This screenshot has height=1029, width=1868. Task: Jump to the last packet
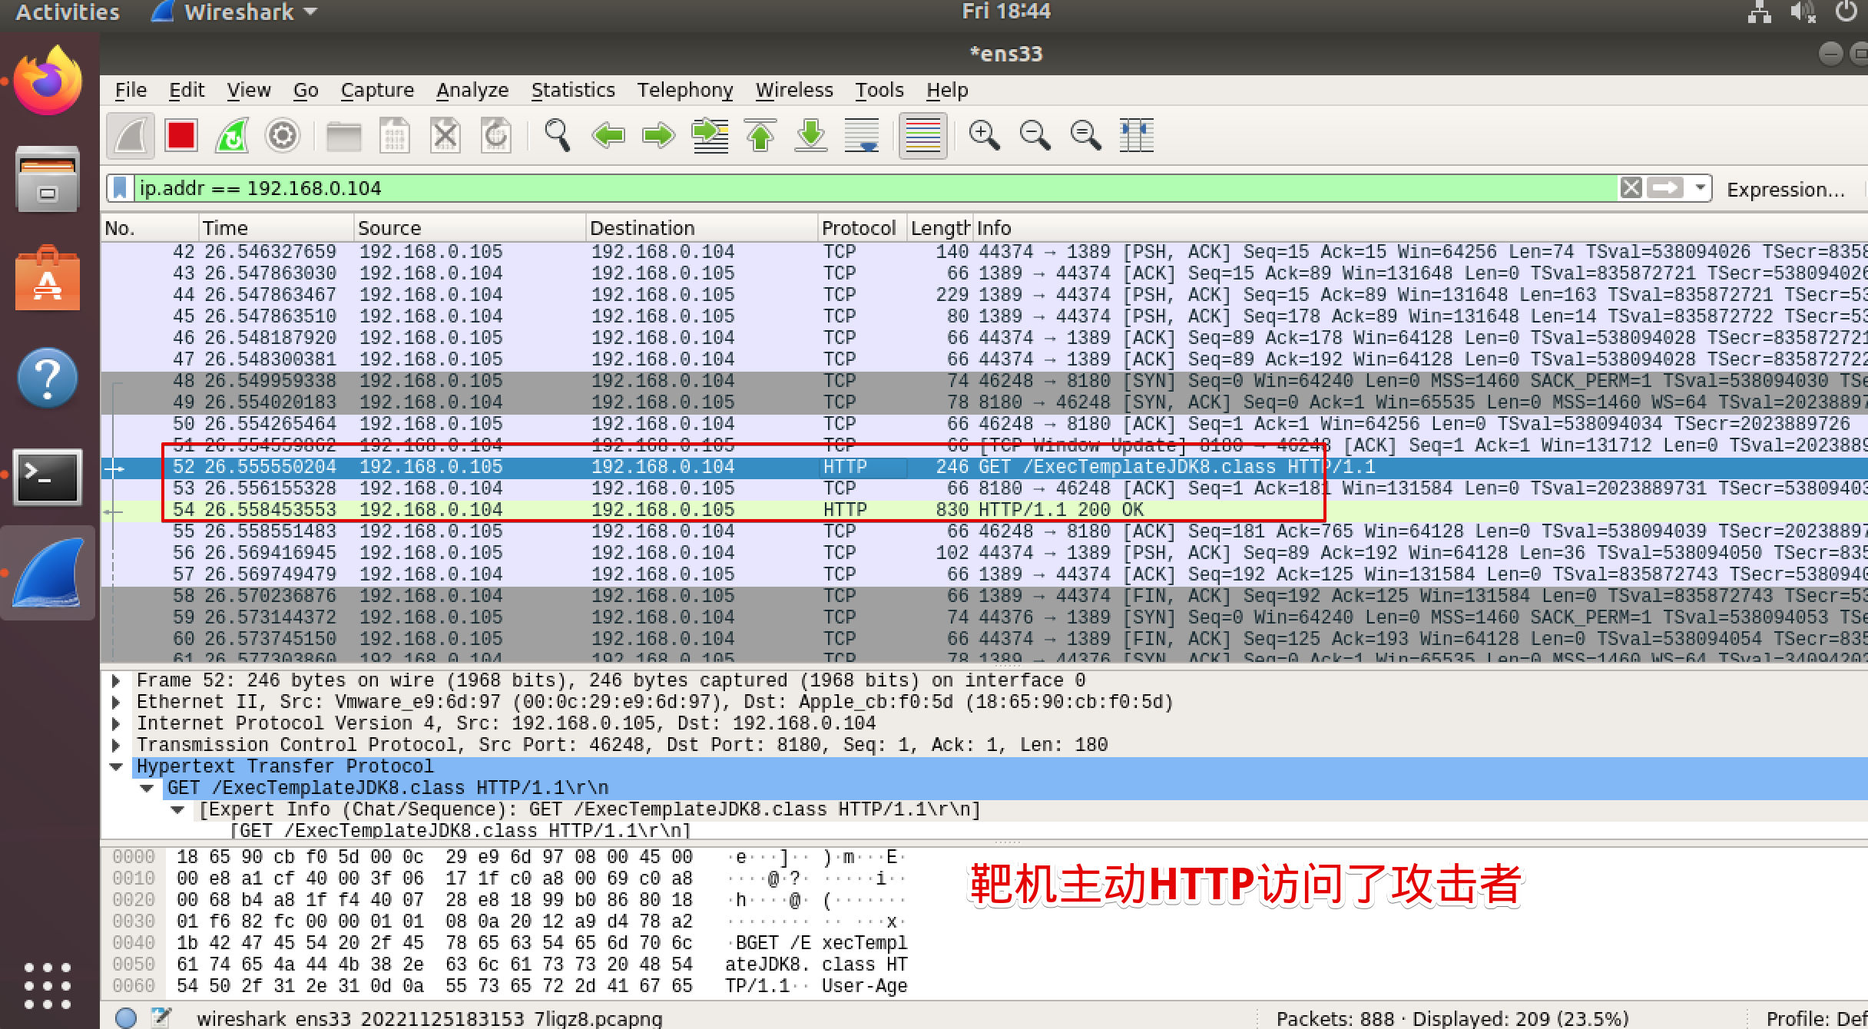click(810, 135)
